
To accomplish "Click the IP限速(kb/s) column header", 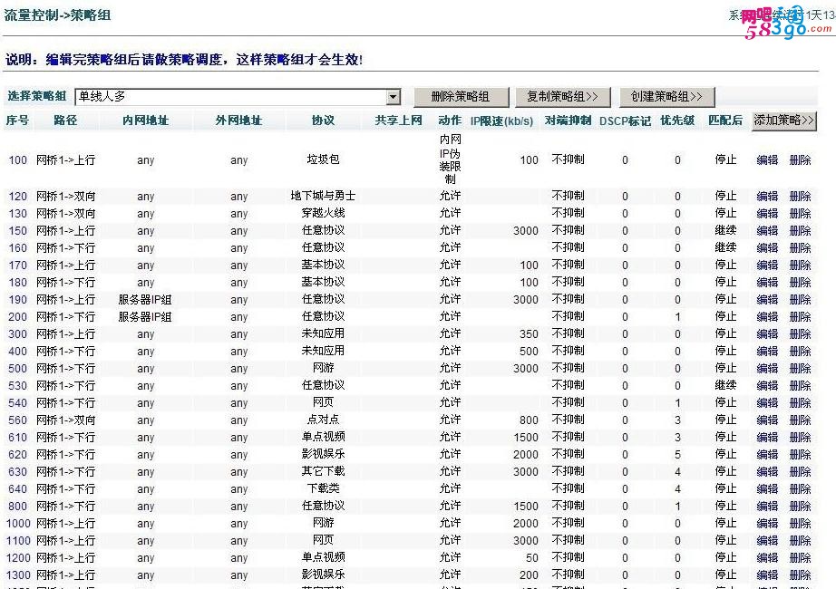I will pos(501,121).
